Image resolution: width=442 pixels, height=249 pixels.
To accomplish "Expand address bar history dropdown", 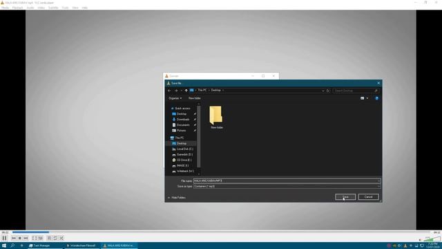I will coord(323,91).
